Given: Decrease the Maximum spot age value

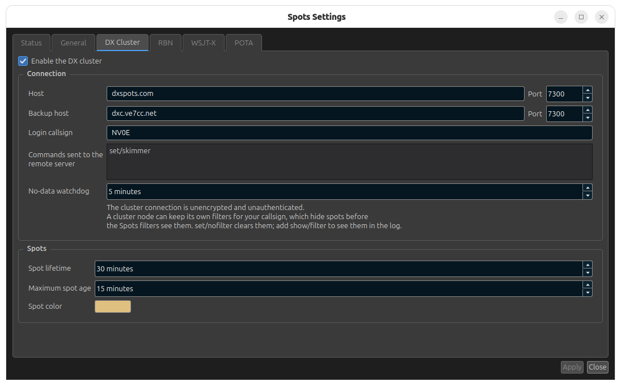Looking at the screenshot, I should 588,292.
